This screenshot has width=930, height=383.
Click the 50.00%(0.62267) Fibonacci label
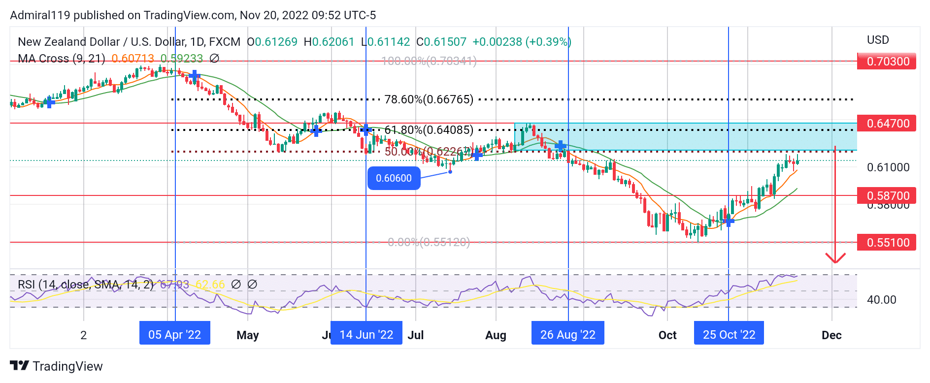[x=429, y=151]
